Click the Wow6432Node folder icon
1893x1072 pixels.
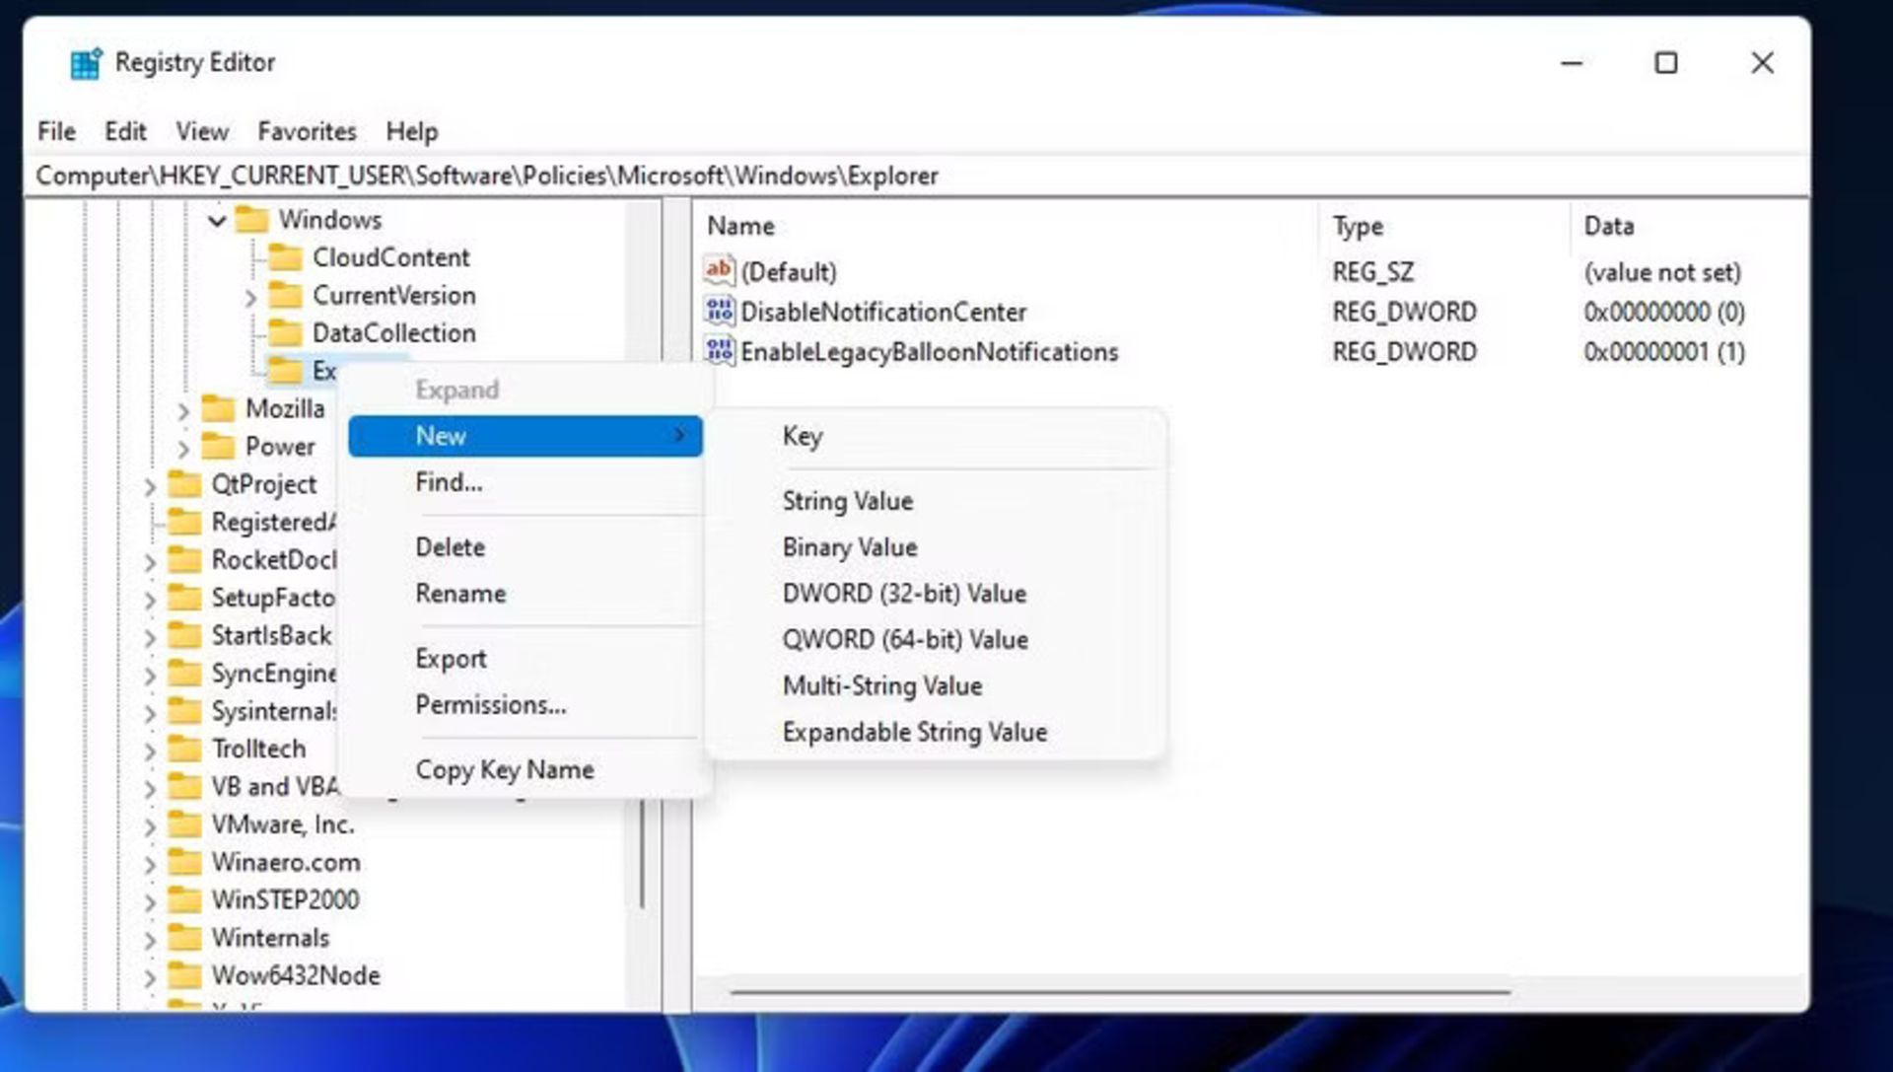pos(184,975)
